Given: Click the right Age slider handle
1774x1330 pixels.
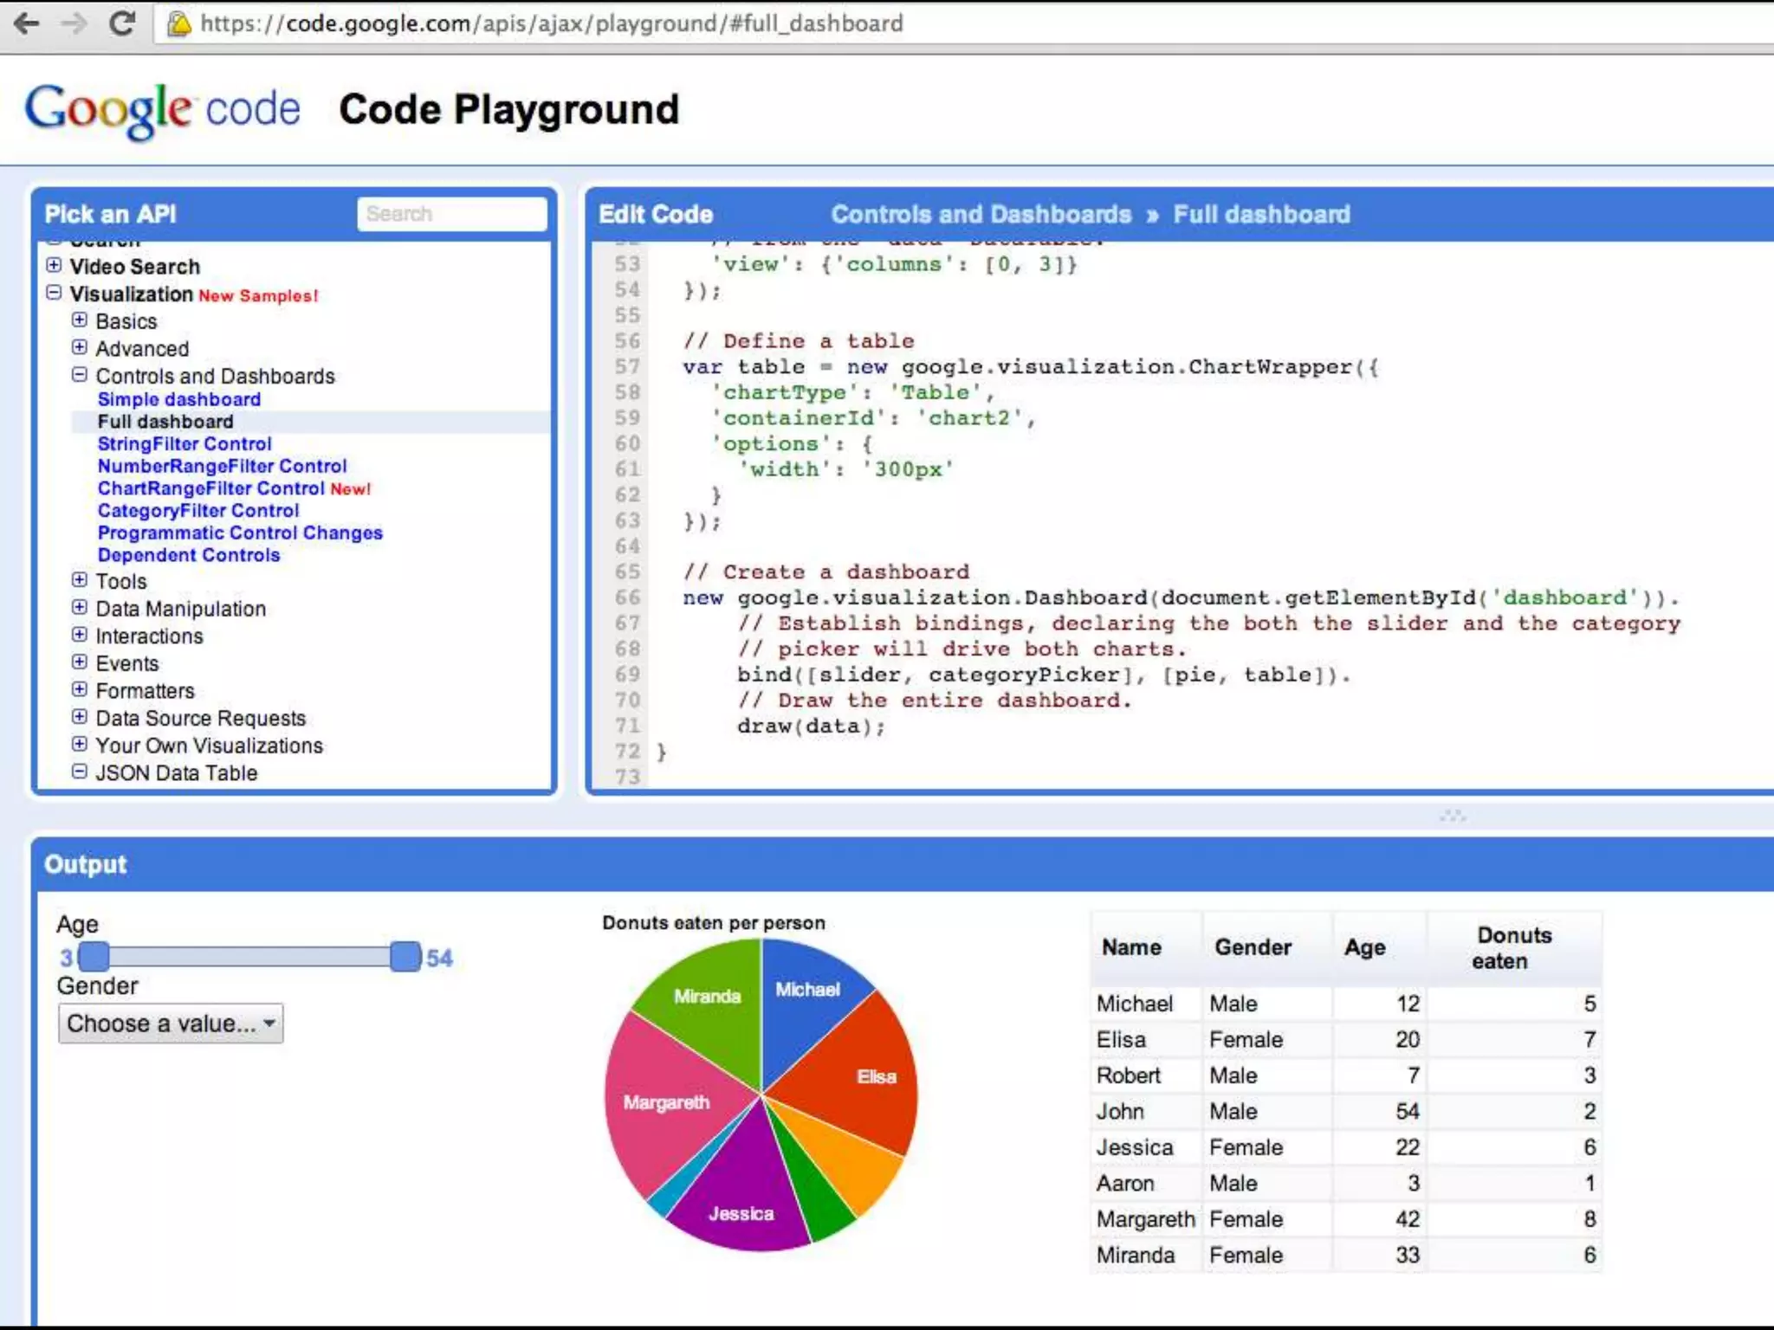Looking at the screenshot, I should [405, 957].
